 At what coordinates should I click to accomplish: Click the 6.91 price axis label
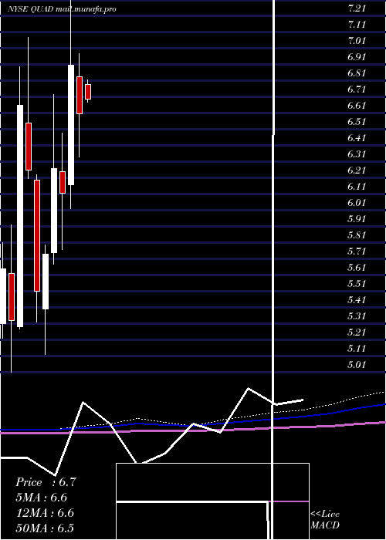point(357,57)
